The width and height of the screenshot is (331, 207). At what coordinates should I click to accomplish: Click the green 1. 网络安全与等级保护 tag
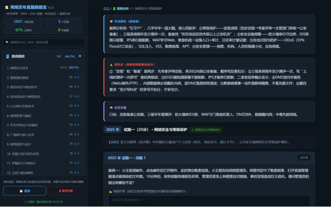(x=206, y=130)
